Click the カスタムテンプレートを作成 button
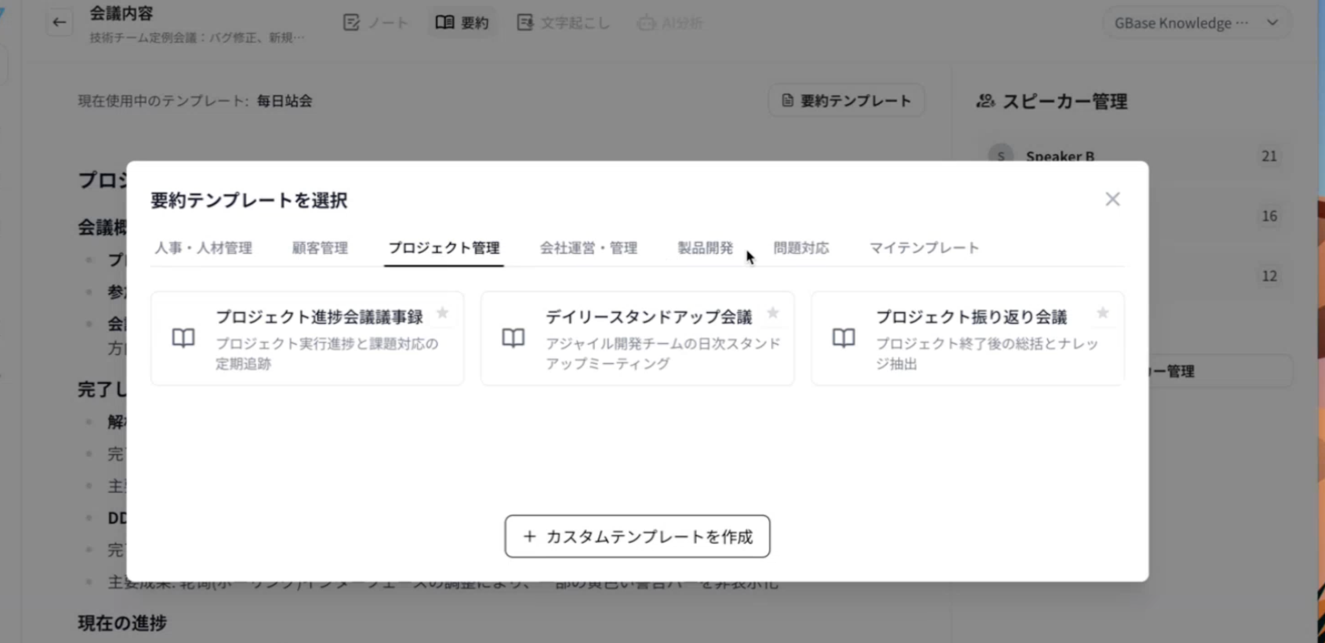 coord(638,537)
